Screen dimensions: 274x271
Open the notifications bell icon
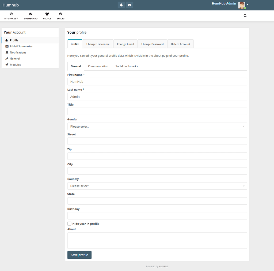pyautogui.click(x=121, y=5)
